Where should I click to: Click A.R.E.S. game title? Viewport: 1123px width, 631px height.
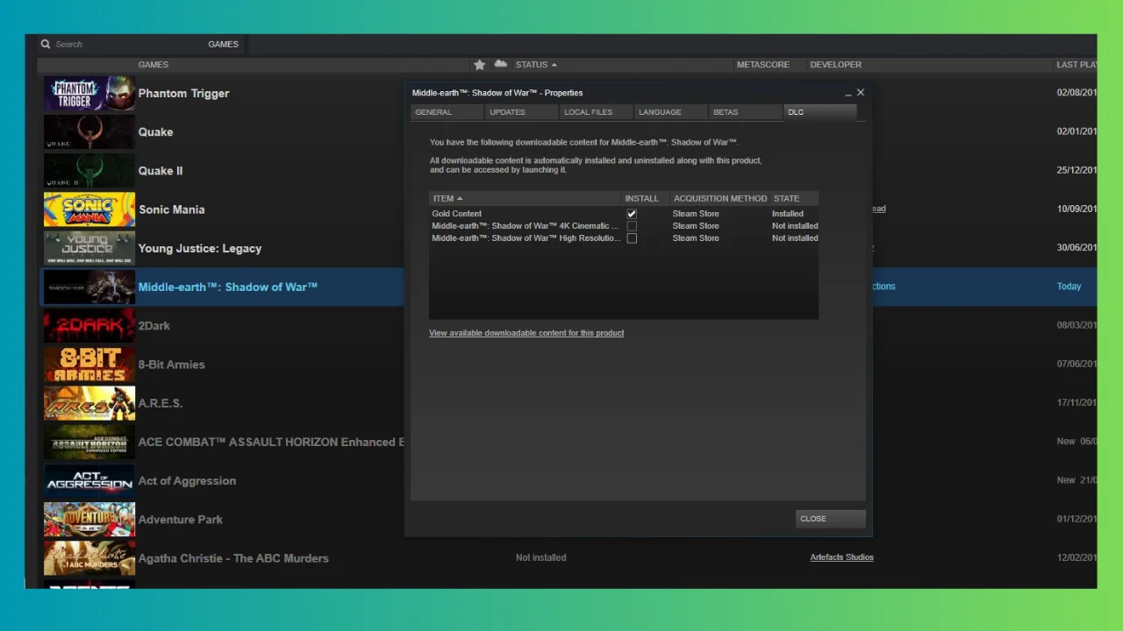pos(161,403)
